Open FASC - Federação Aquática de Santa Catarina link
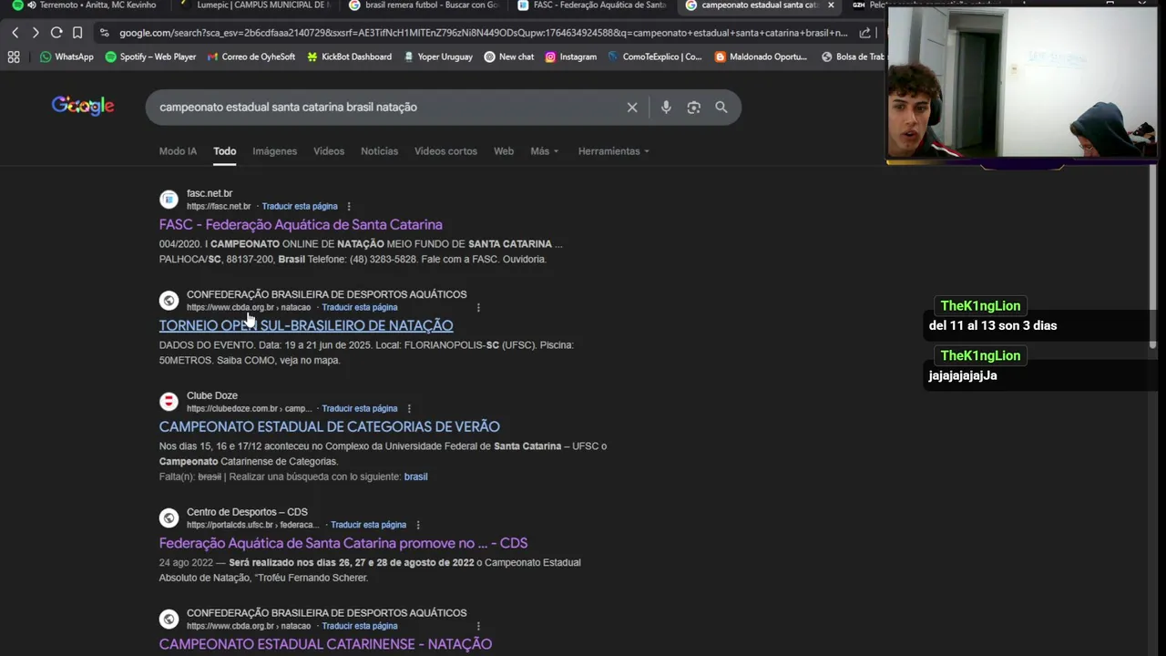The image size is (1166, 656). click(x=301, y=225)
